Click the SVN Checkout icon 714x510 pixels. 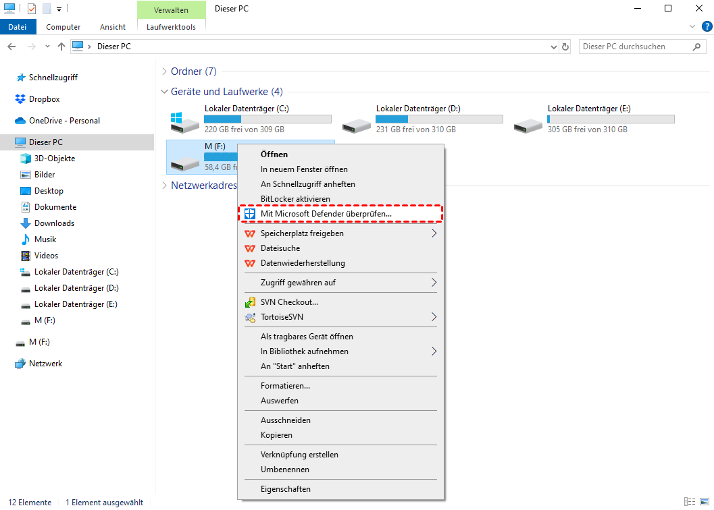coord(250,302)
